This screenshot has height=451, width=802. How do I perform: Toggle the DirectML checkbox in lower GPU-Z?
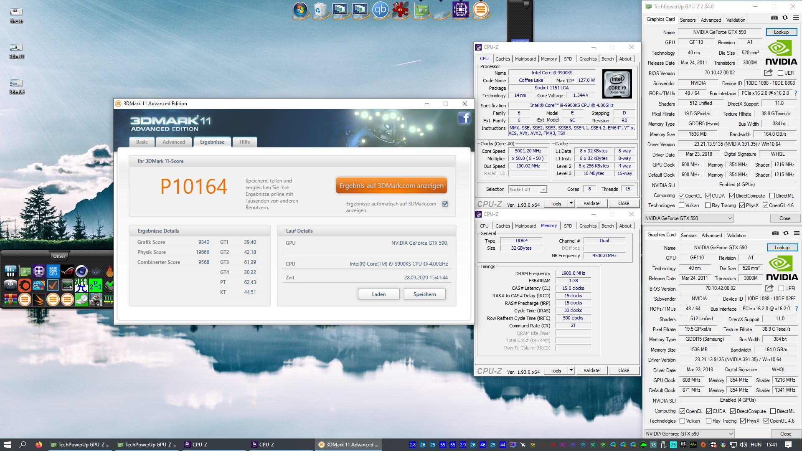(773, 411)
